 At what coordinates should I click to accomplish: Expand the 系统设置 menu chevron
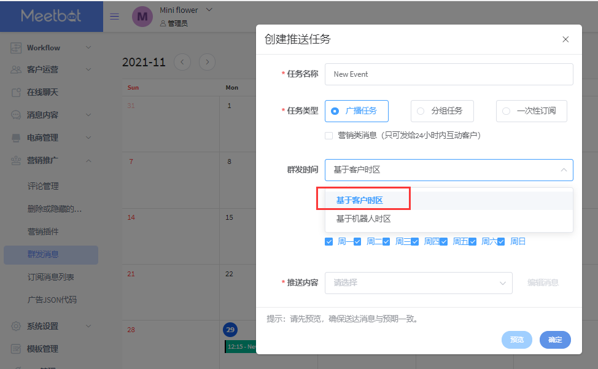pos(88,326)
